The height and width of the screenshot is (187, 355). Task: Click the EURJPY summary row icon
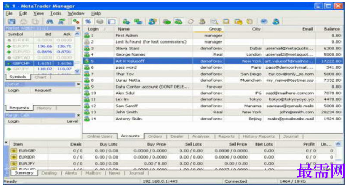point(14,163)
